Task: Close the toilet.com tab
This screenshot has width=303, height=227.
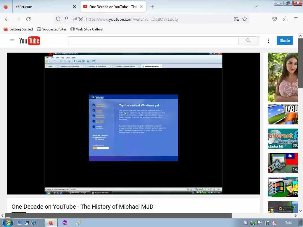Action: click(x=75, y=7)
